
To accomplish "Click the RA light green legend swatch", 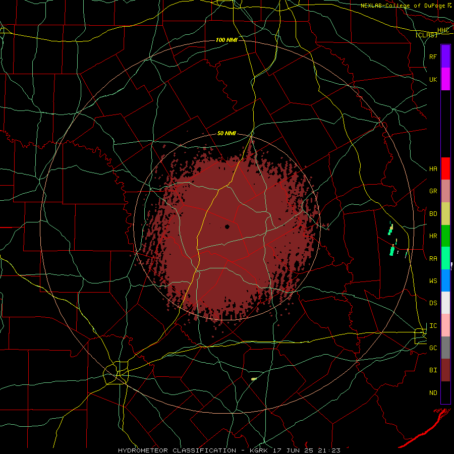I will tap(445, 258).
